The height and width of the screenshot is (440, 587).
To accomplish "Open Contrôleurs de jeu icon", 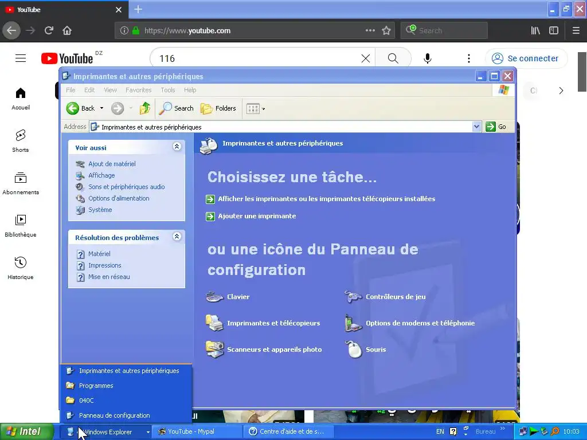I will point(385,297).
